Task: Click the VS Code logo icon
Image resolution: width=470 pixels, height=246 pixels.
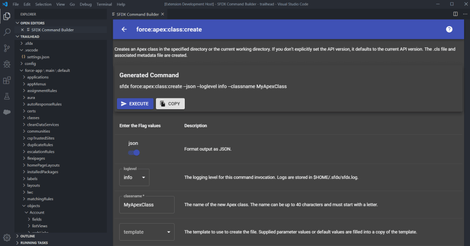Action: (x=5, y=4)
